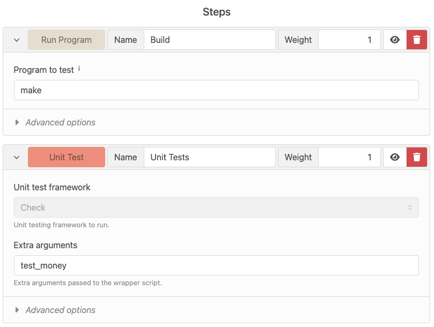Focus the Name field containing Unit Tests
Viewport: 434px width, 327px height.
210,157
